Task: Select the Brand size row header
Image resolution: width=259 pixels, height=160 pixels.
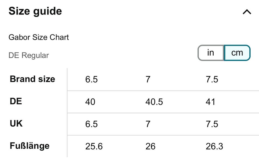Action: tap(32, 79)
